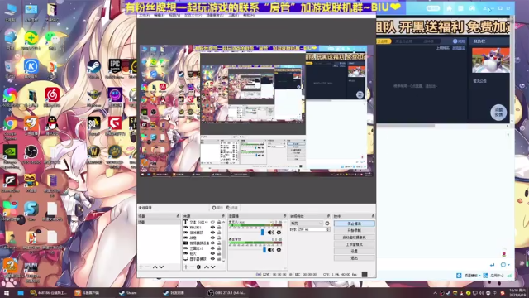Open Google Chrome desktop shortcut
This screenshot has height=298, width=529.
(10, 127)
